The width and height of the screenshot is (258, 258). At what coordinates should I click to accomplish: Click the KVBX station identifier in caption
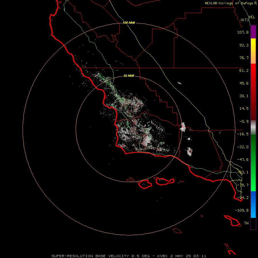point(163,256)
